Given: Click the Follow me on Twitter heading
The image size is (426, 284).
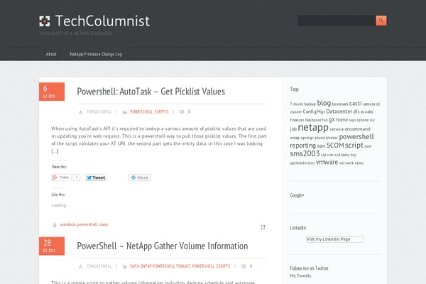Looking at the screenshot, I should 309,268.
